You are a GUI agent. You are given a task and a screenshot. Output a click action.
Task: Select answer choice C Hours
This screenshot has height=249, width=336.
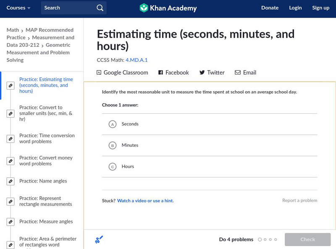(113, 167)
